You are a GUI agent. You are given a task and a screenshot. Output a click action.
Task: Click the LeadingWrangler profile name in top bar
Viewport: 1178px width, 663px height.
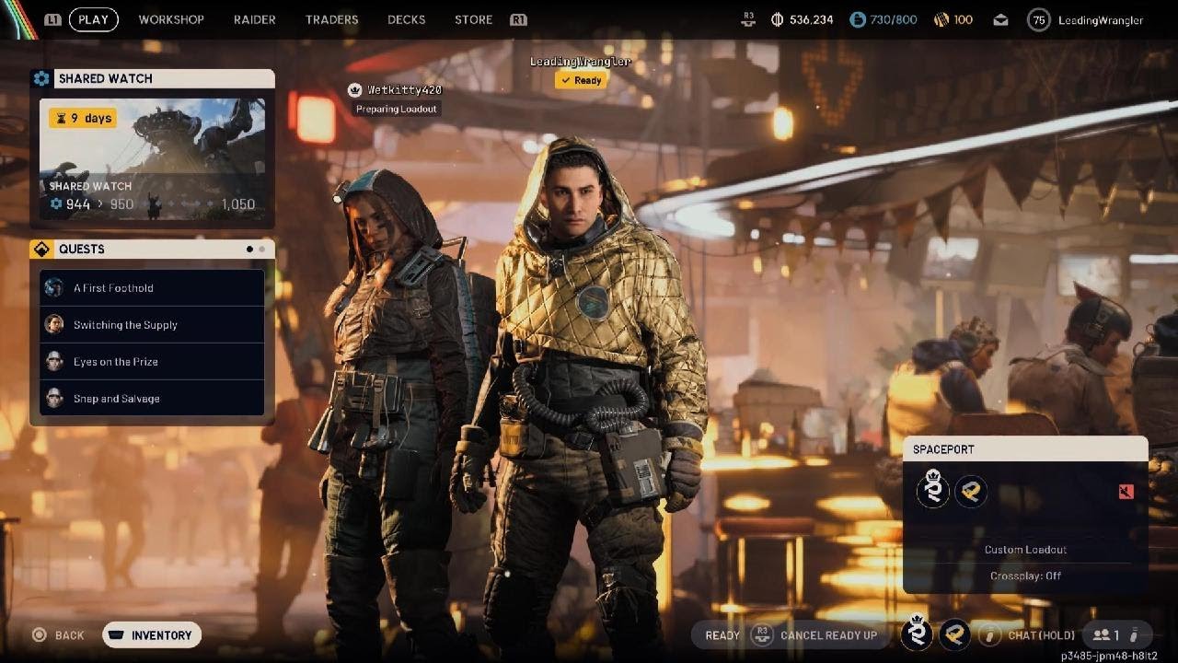click(1101, 19)
